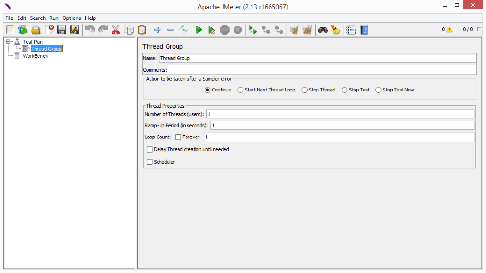486x273 pixels.
Task: Click the Toggle enable/disable icon
Action: [x=183, y=30]
